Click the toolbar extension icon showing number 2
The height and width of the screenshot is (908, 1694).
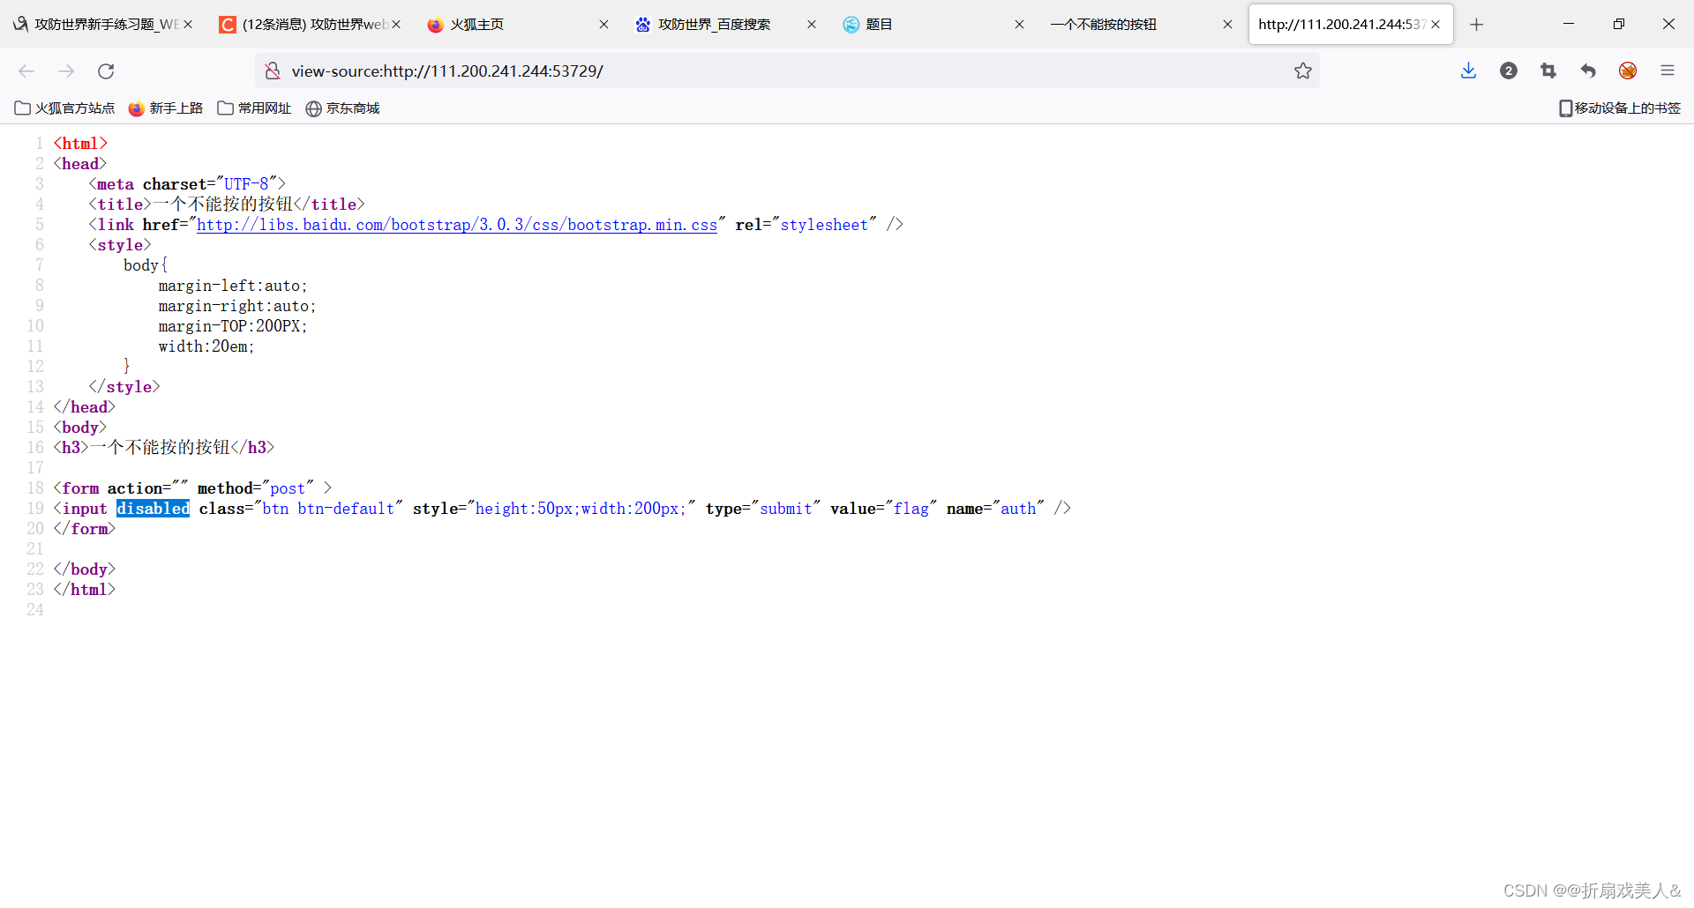pos(1509,71)
